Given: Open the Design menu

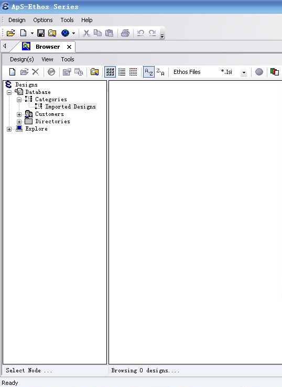Looking at the screenshot, I should pyautogui.click(x=17, y=20).
